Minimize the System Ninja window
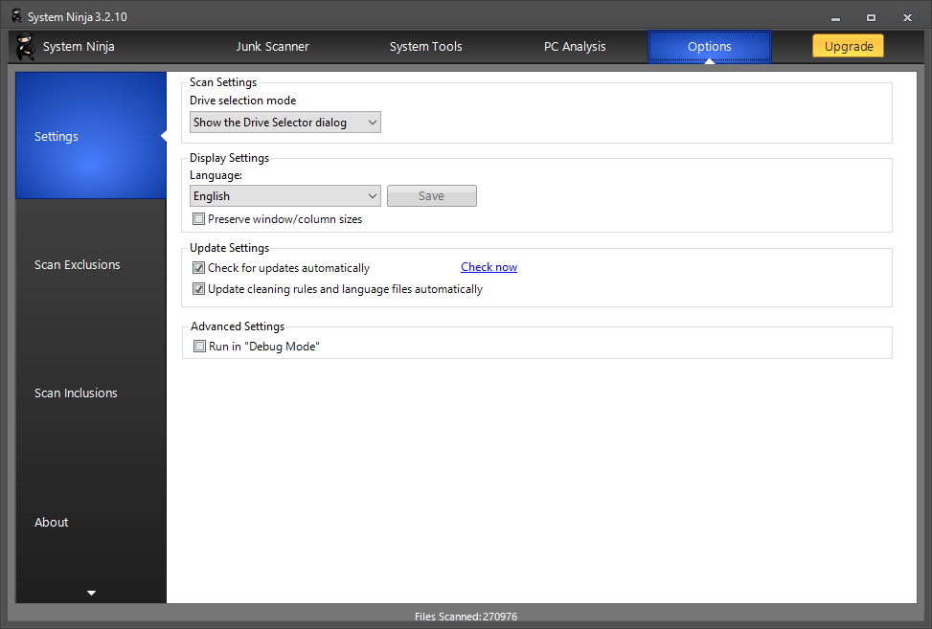This screenshot has height=629, width=932. click(835, 18)
